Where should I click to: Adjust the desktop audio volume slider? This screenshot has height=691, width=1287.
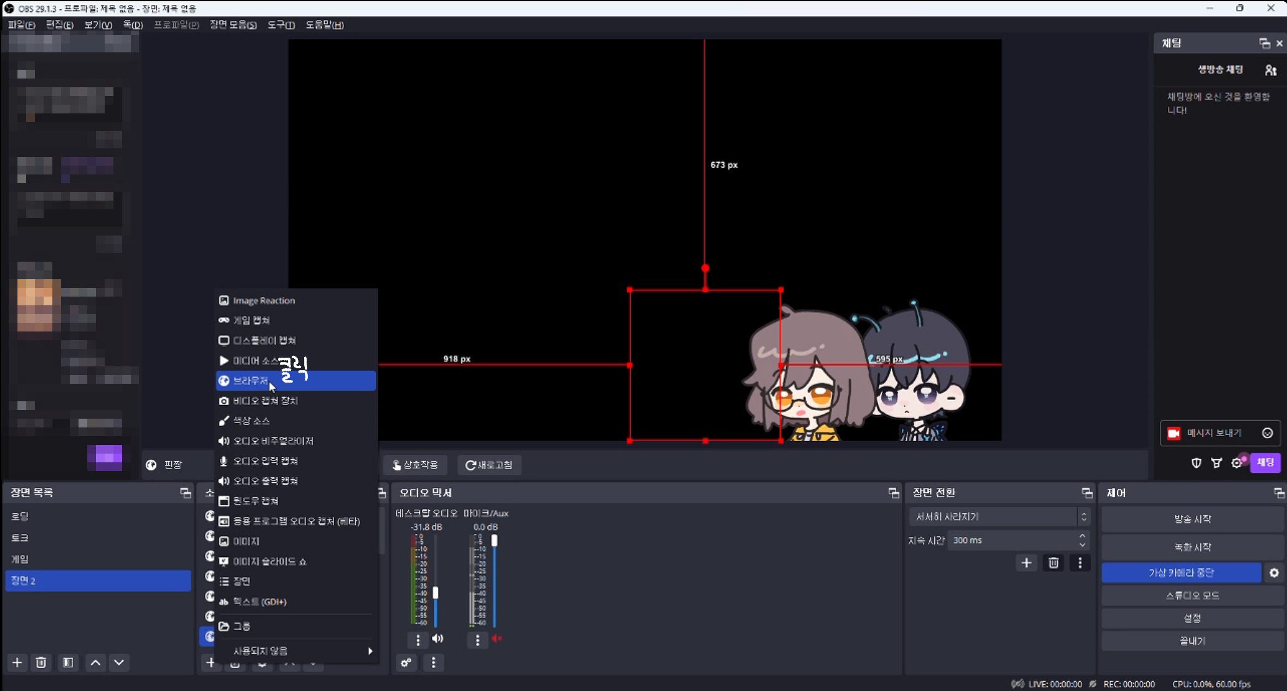pyautogui.click(x=436, y=593)
